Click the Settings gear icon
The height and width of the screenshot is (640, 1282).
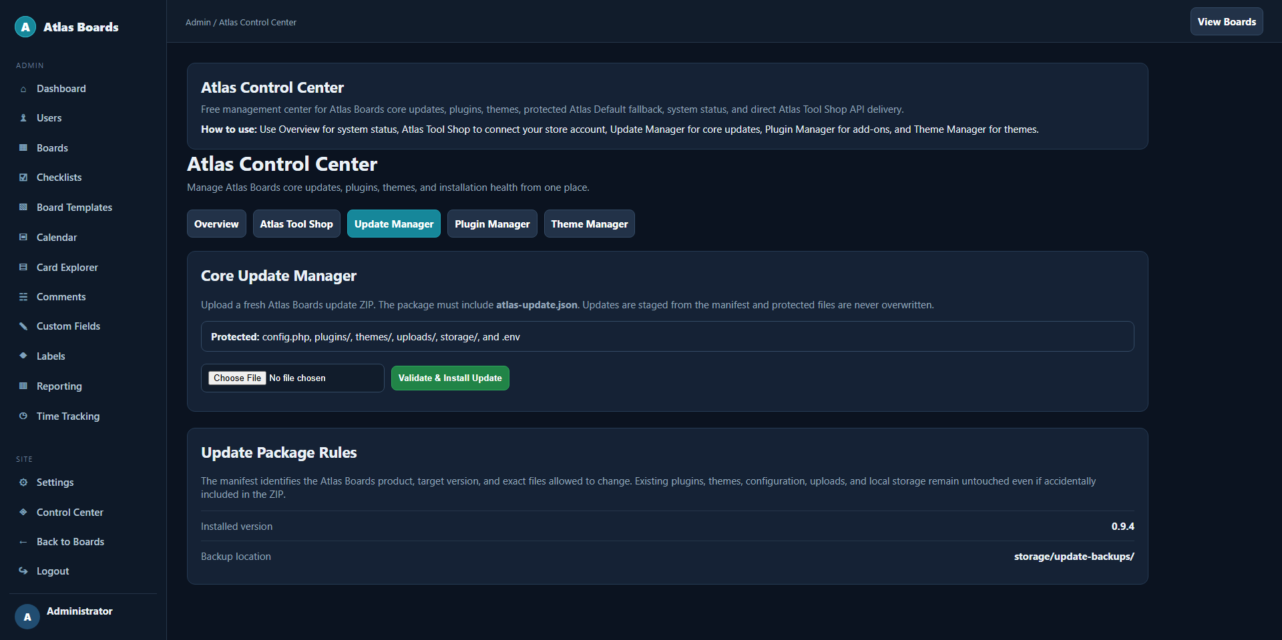[x=23, y=483]
